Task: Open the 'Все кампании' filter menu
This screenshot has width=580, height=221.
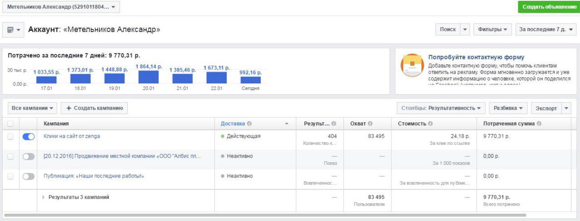Action: [33, 108]
